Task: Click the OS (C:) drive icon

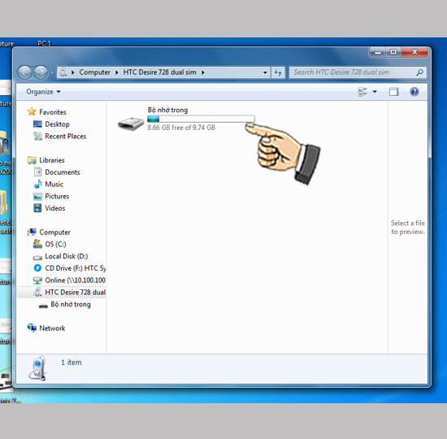Action: tap(37, 244)
